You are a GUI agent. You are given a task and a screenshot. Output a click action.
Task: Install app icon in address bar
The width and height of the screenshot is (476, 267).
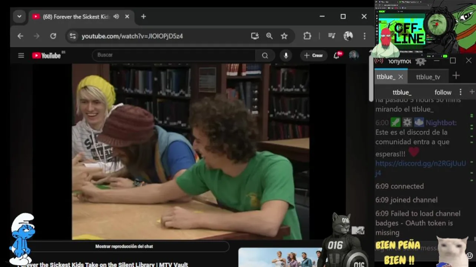click(x=255, y=36)
